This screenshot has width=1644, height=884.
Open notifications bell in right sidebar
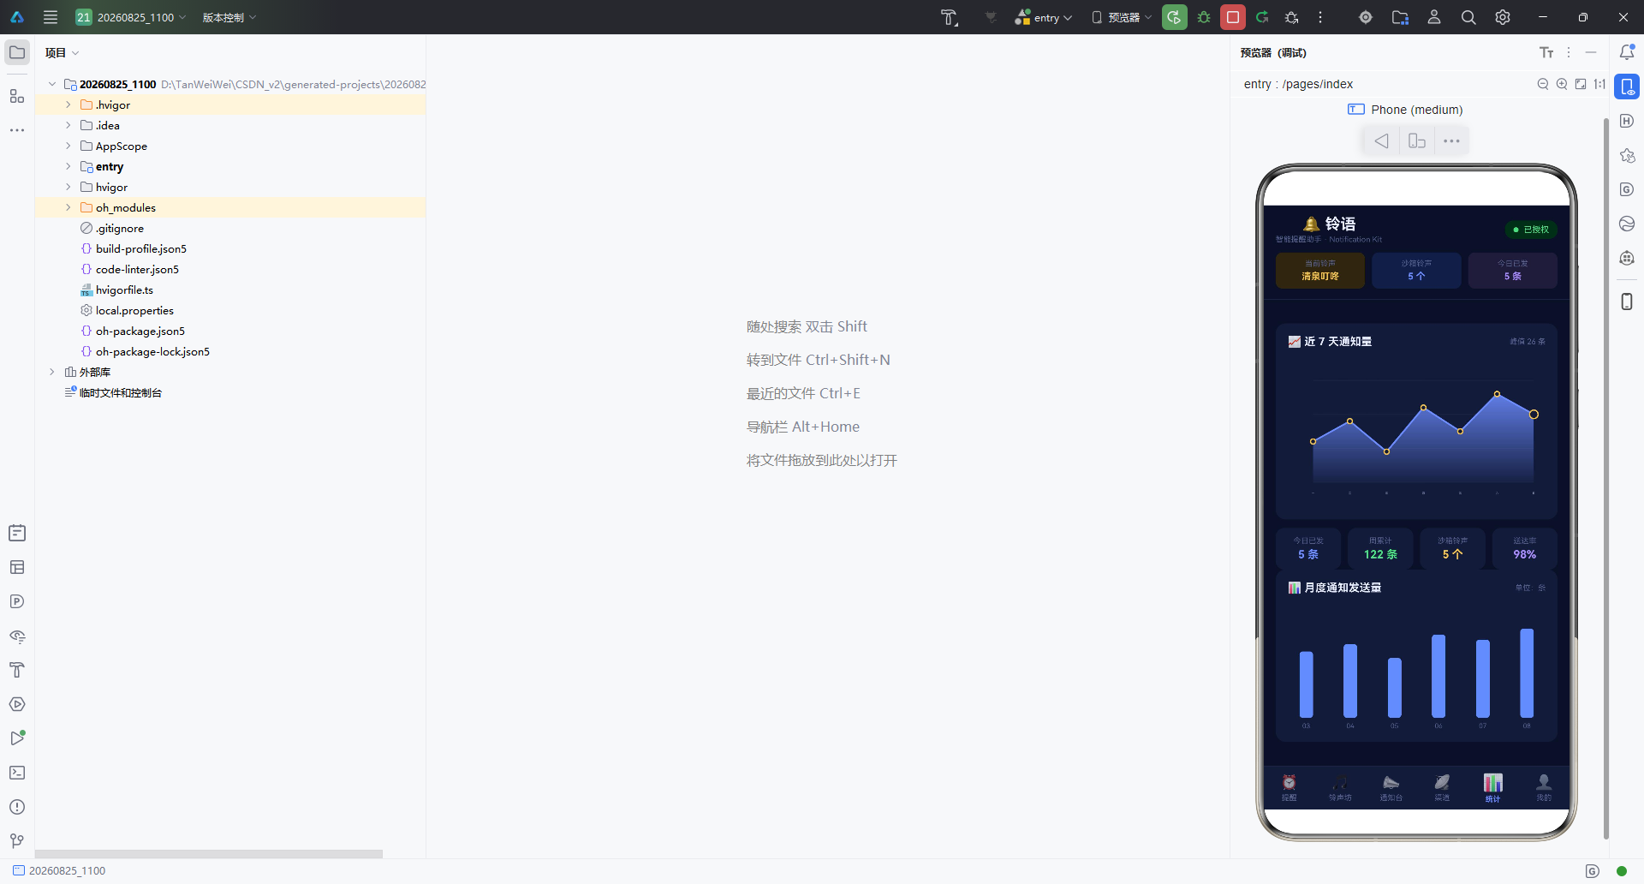pyautogui.click(x=1627, y=52)
